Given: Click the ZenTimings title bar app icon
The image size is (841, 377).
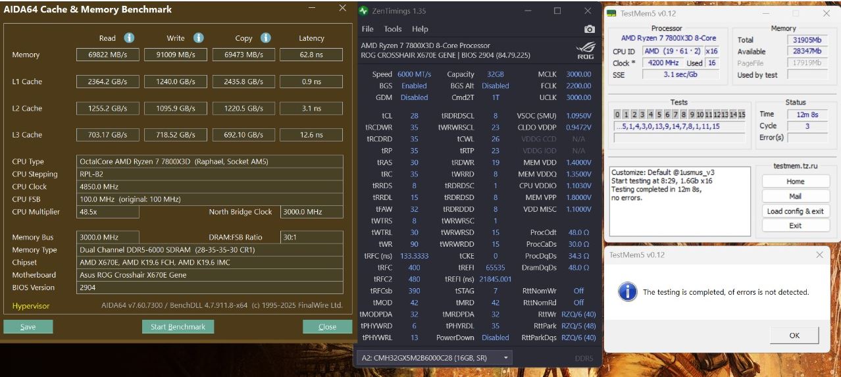Looking at the screenshot, I should click(x=365, y=11).
